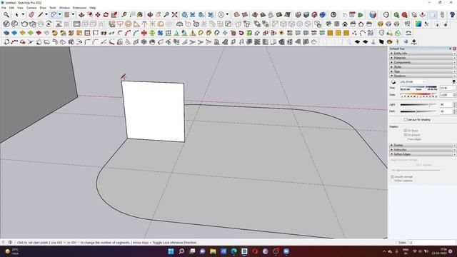The image size is (457, 257).
Task: Click the green play arrow icon
Action: pyautogui.click(x=361, y=14)
